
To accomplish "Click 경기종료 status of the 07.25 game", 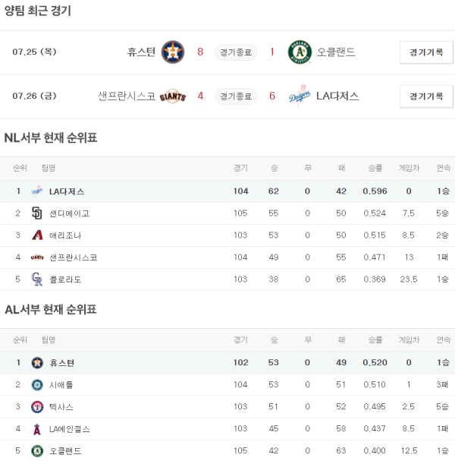I will (x=236, y=52).
